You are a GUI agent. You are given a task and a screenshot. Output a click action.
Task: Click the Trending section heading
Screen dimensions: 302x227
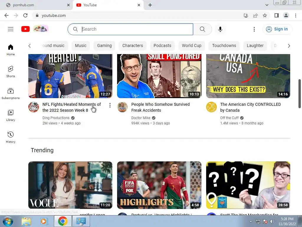pos(42,150)
